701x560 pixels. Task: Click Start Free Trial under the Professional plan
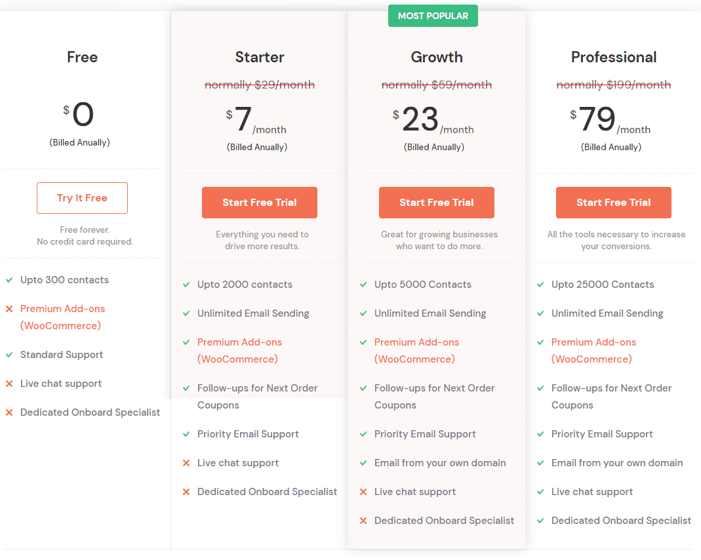(613, 203)
